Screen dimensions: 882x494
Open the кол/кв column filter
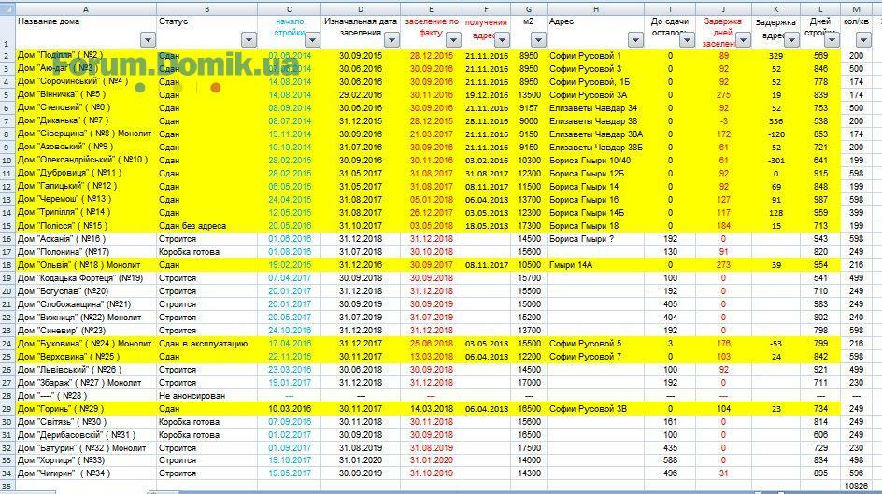pyautogui.click(x=863, y=40)
